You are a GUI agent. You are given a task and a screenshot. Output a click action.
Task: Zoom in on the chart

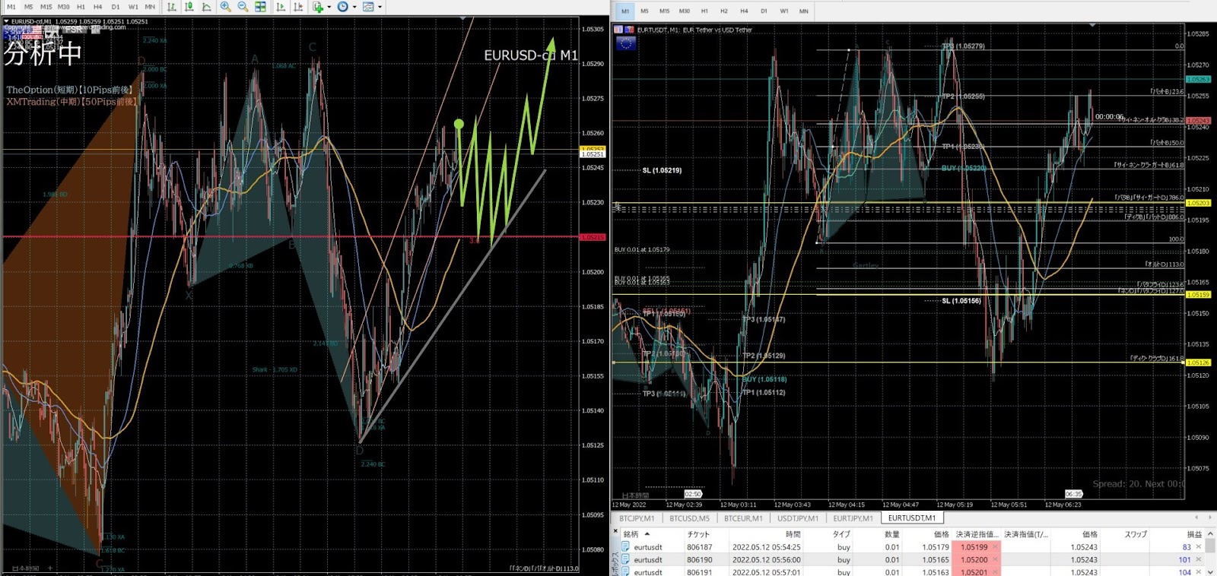coord(226,7)
